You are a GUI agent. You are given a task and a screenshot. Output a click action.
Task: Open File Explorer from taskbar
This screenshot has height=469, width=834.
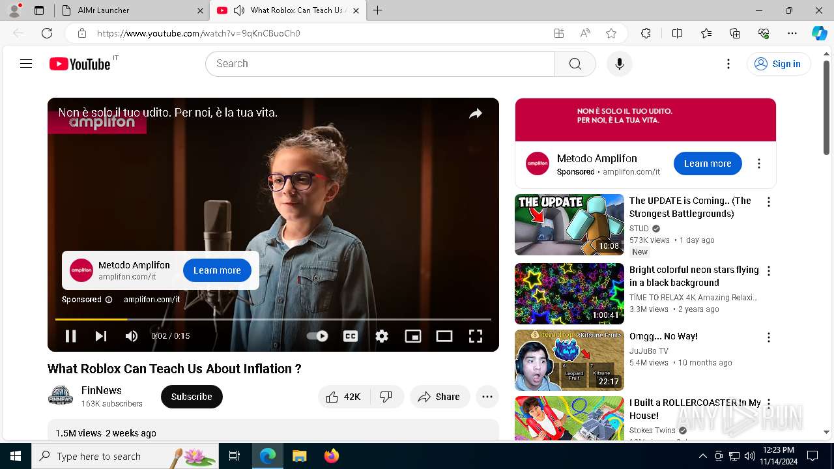[300, 456]
